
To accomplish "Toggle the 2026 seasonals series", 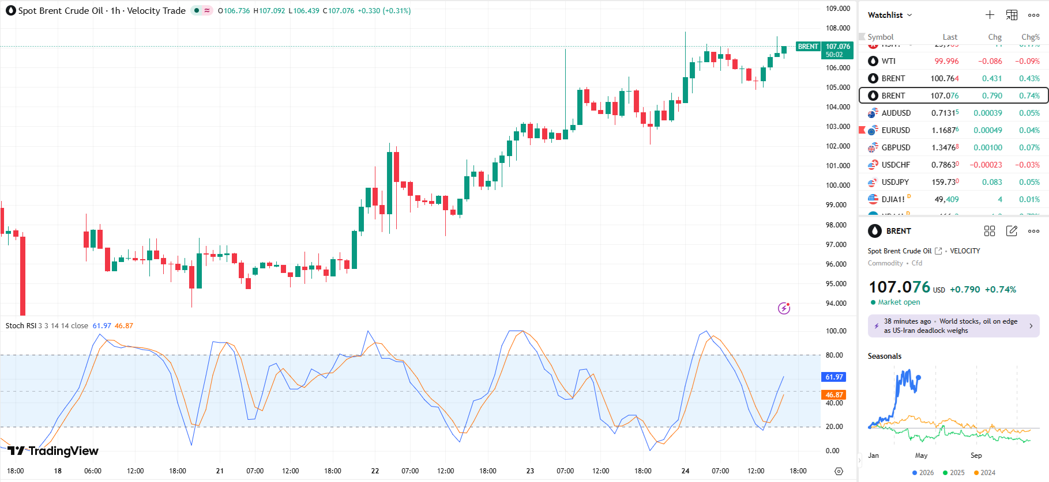I will click(x=923, y=473).
